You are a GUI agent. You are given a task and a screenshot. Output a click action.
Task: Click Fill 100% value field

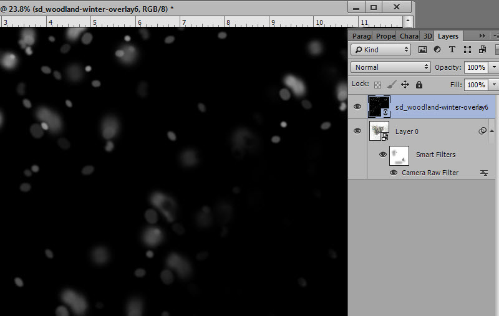(x=476, y=85)
